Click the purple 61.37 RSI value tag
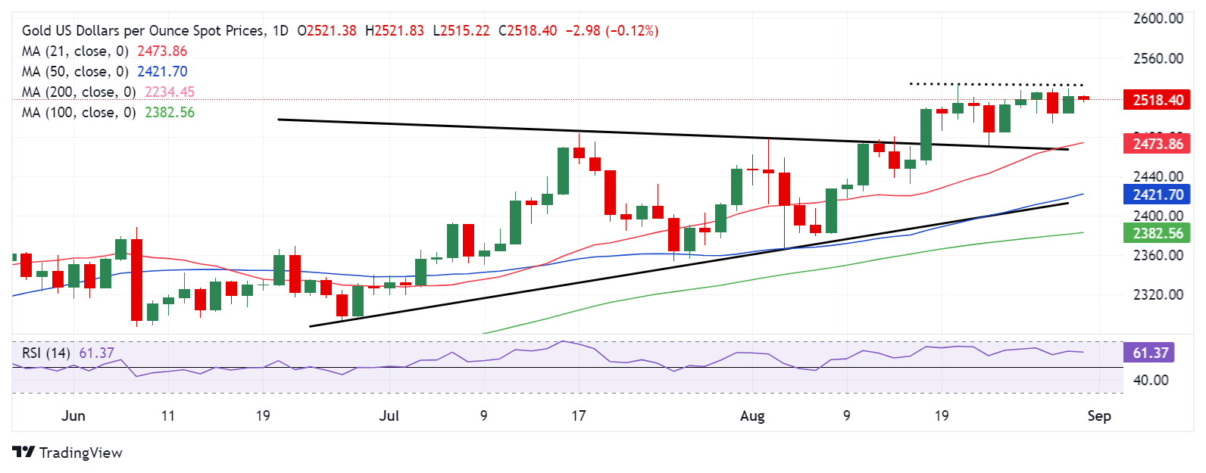1206x473 pixels. tap(1150, 353)
